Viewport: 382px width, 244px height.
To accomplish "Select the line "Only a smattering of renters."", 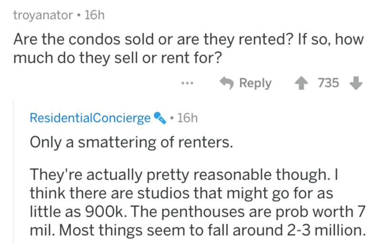I will (x=130, y=142).
